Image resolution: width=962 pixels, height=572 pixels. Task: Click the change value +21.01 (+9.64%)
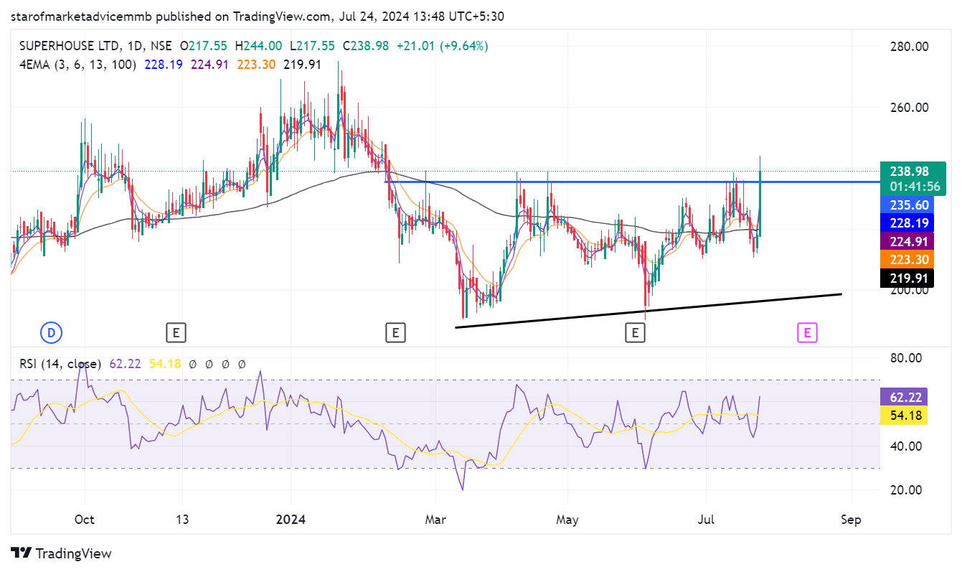pos(441,46)
